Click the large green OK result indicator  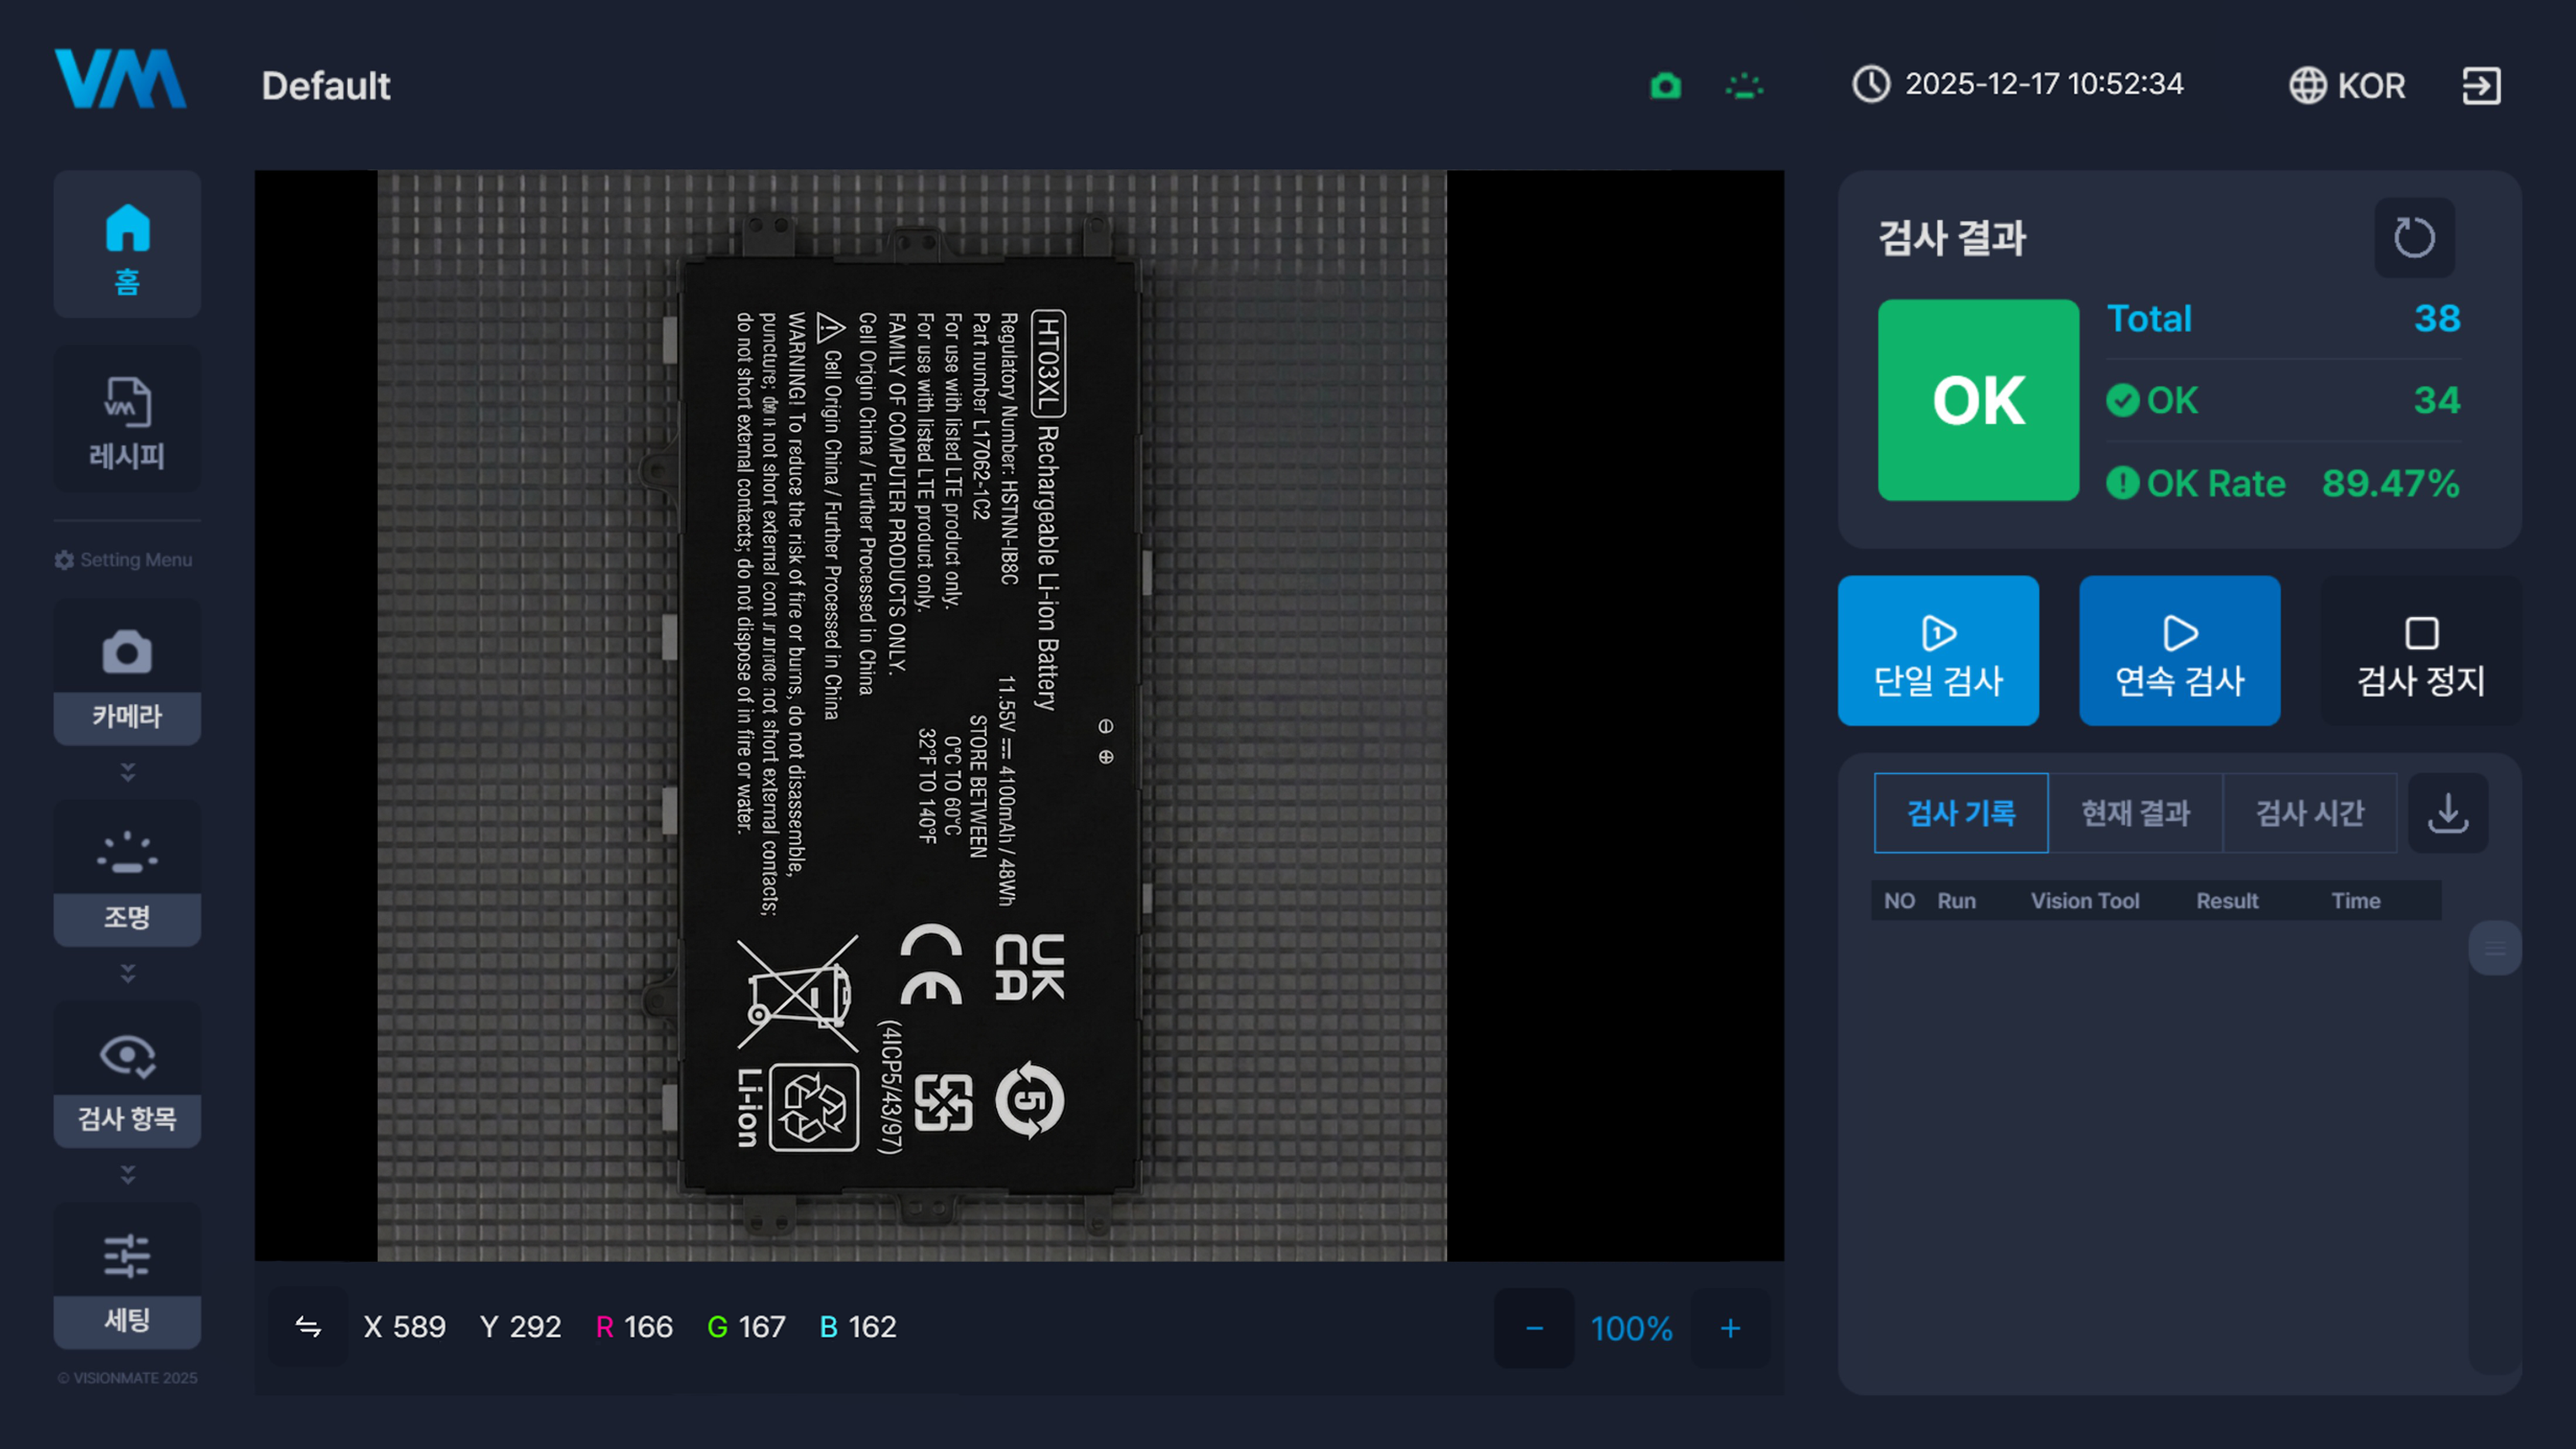tap(1978, 400)
